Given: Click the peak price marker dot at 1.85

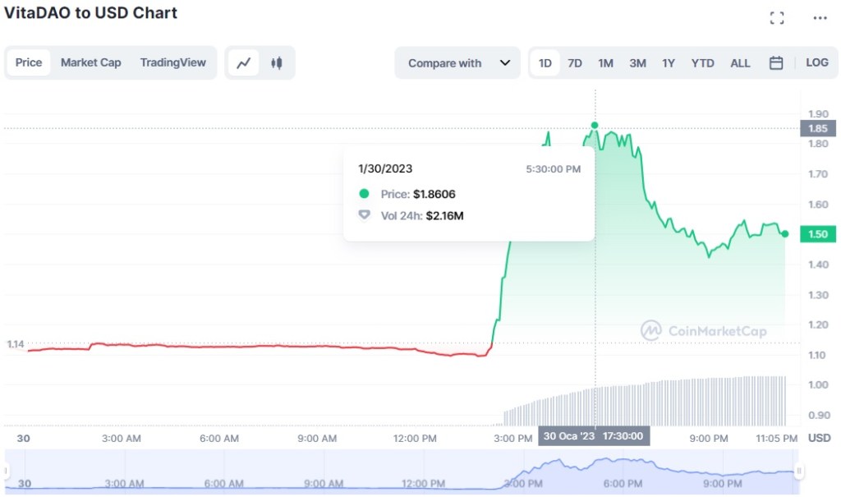Looking at the screenshot, I should [595, 125].
